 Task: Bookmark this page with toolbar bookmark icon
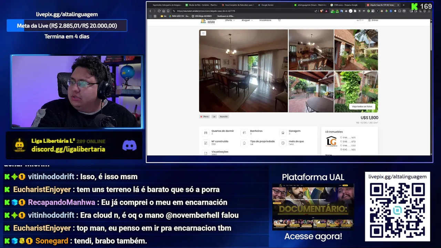coord(168,11)
